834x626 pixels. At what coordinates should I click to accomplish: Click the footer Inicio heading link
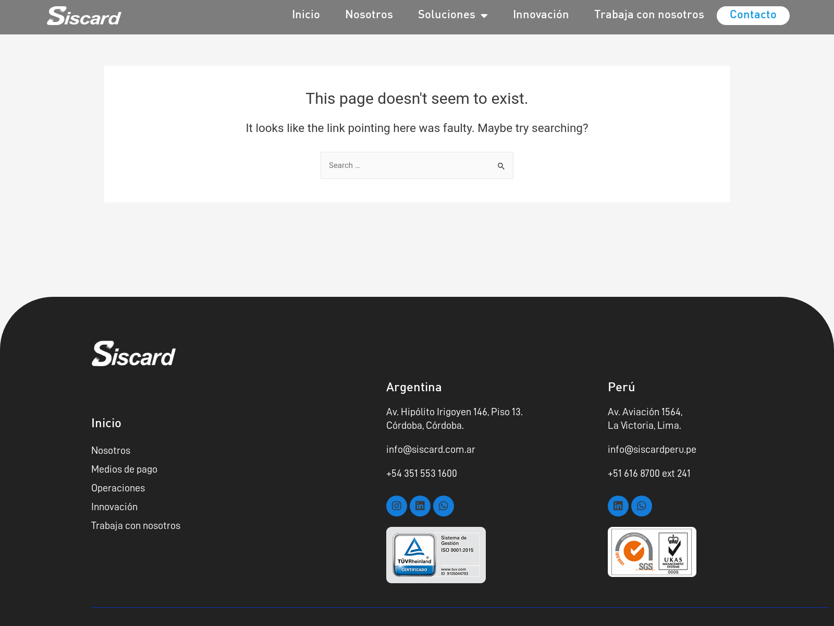(106, 423)
